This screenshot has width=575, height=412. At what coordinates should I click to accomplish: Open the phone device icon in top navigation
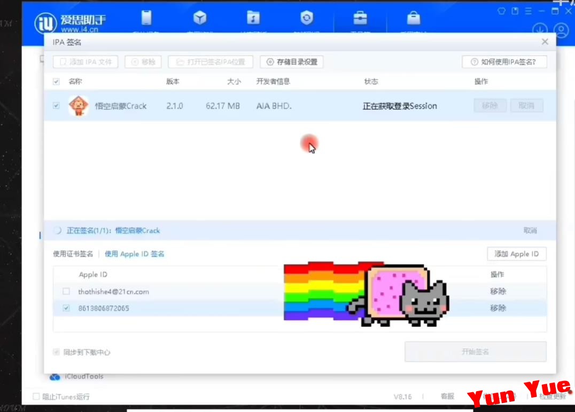coord(146,18)
